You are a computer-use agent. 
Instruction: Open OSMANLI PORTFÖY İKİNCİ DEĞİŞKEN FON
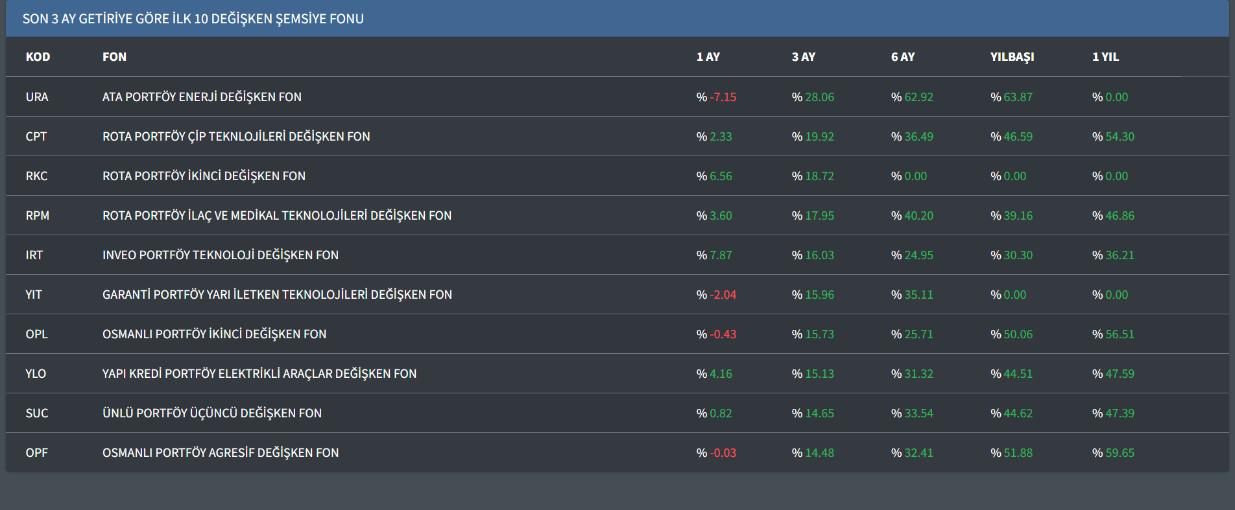214,334
